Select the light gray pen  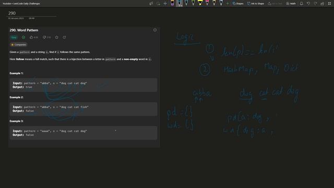pyautogui.click(x=221, y=3)
